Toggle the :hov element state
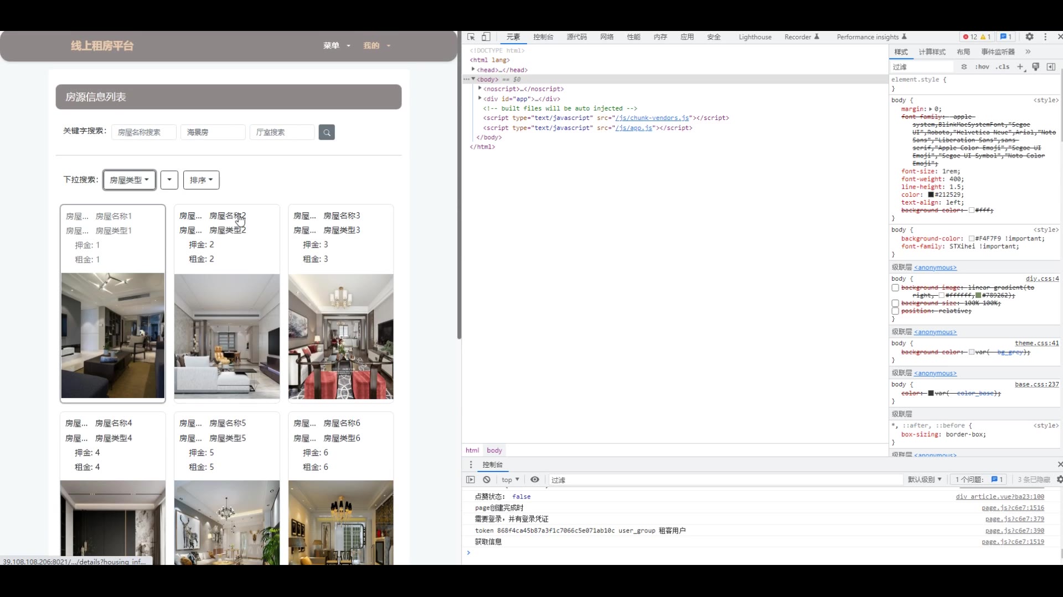Image resolution: width=1063 pixels, height=597 pixels. pos(982,67)
